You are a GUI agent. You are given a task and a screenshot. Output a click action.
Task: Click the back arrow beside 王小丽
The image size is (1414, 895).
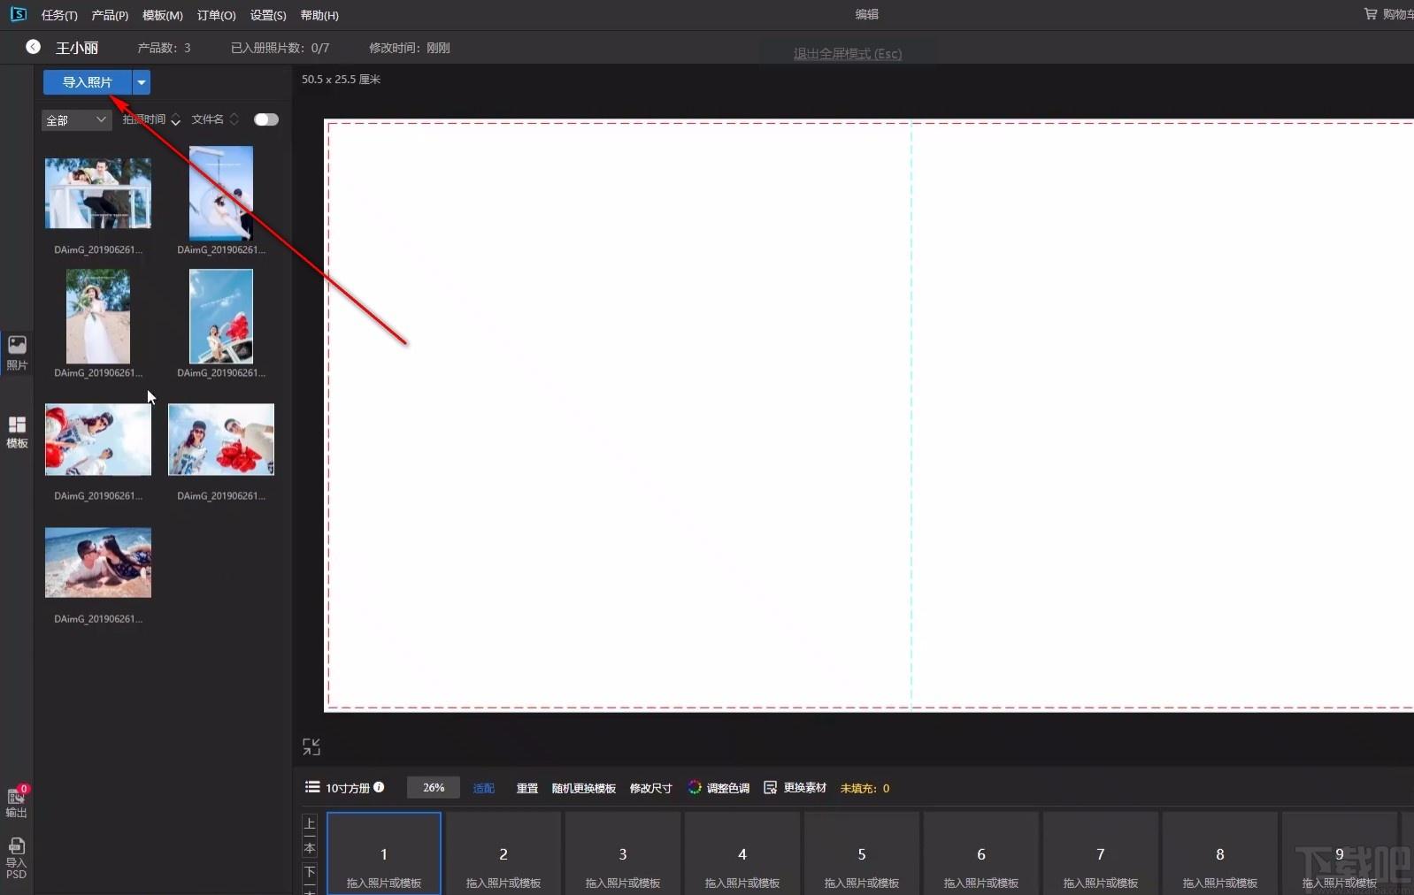[x=33, y=47]
